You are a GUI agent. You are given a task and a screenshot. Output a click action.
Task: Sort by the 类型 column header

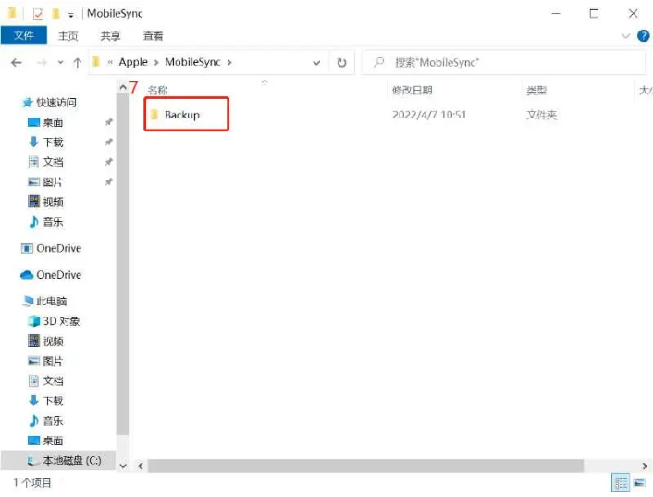tap(536, 90)
